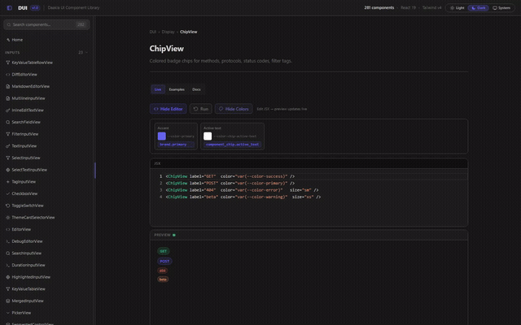The height and width of the screenshot is (325, 521).
Task: Click the SearchInputView magnifier icon
Action: pyautogui.click(x=7, y=253)
